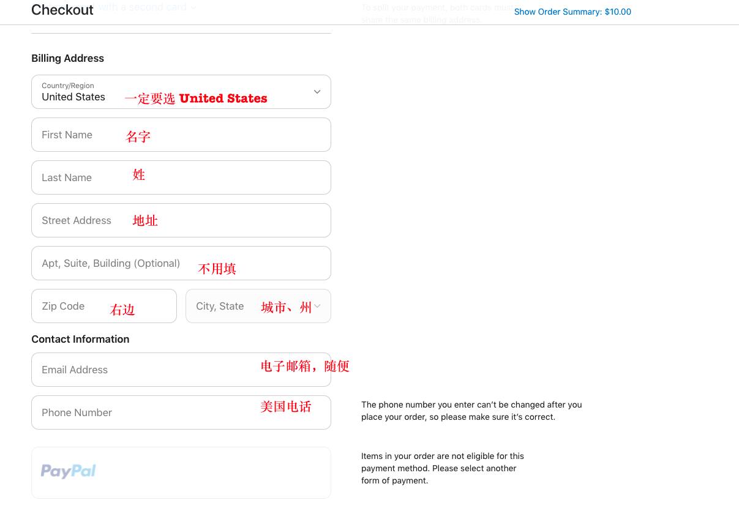Open Show Order Summary: $10.00 link
This screenshot has width=739, height=511.
click(572, 12)
